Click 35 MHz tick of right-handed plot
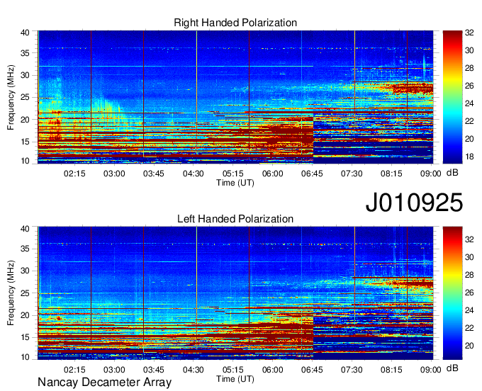482x391 pixels. (26, 53)
